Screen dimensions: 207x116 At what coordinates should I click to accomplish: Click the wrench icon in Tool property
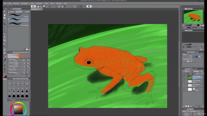coord(29,76)
